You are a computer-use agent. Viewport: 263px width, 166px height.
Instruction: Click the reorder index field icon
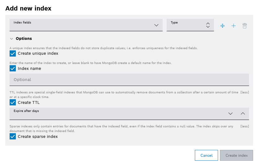[x=222, y=26]
